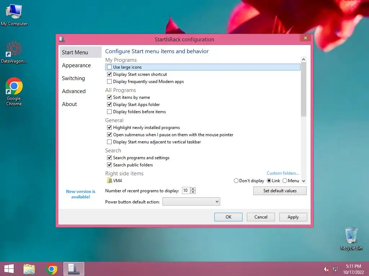Viewport: 369px width, 276px height.
Task: Click the recent programs number field
Action: [186, 190]
